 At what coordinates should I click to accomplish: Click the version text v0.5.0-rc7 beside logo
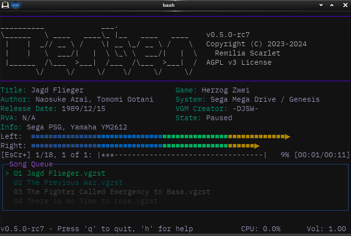[x=228, y=35]
